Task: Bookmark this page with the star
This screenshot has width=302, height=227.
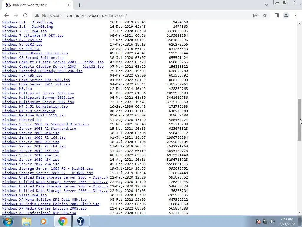Action: click(x=265, y=15)
